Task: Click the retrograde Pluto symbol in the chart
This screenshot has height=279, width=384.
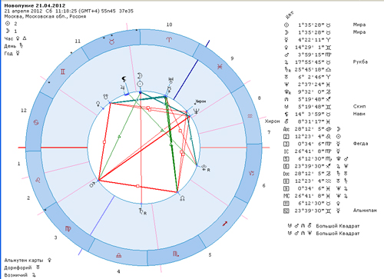Action: coord(206,168)
